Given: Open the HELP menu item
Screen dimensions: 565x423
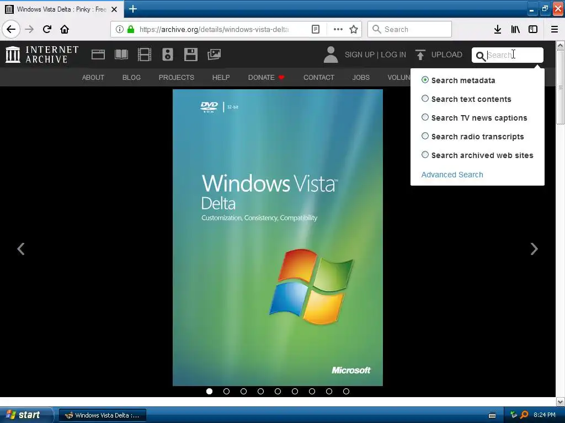Looking at the screenshot, I should tap(221, 77).
